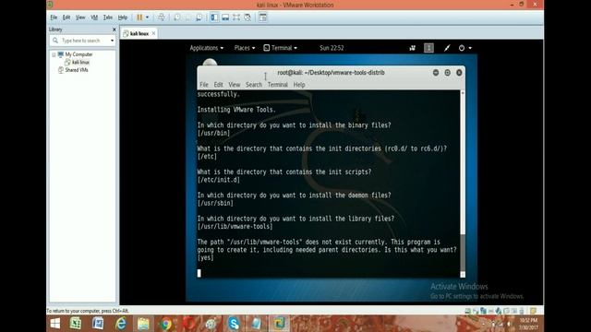The image size is (591, 332).
Task: Click VMware Workstation taskbar icon
Action: coord(279,324)
